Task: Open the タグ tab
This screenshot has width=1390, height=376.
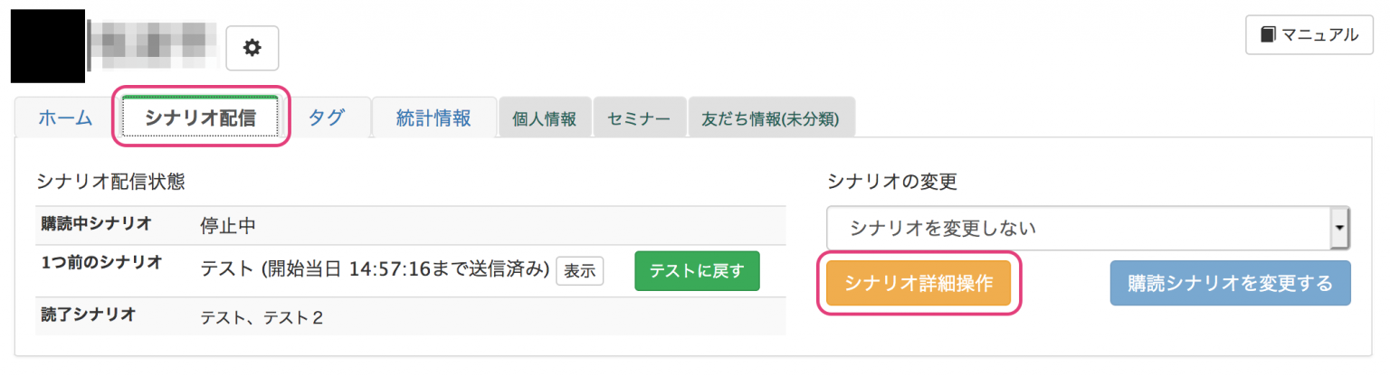Action: (x=326, y=117)
